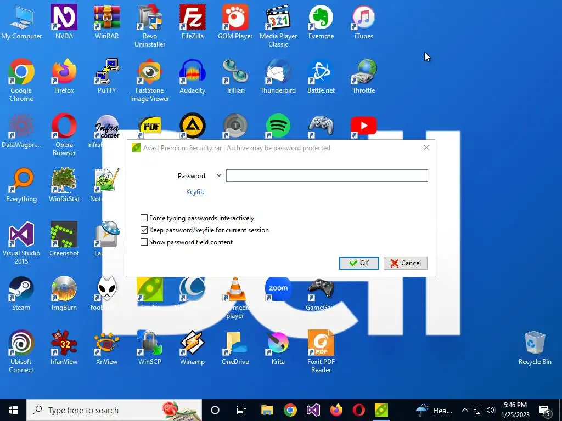
Task: Launch XnView desktop shortcut
Action: click(x=107, y=348)
